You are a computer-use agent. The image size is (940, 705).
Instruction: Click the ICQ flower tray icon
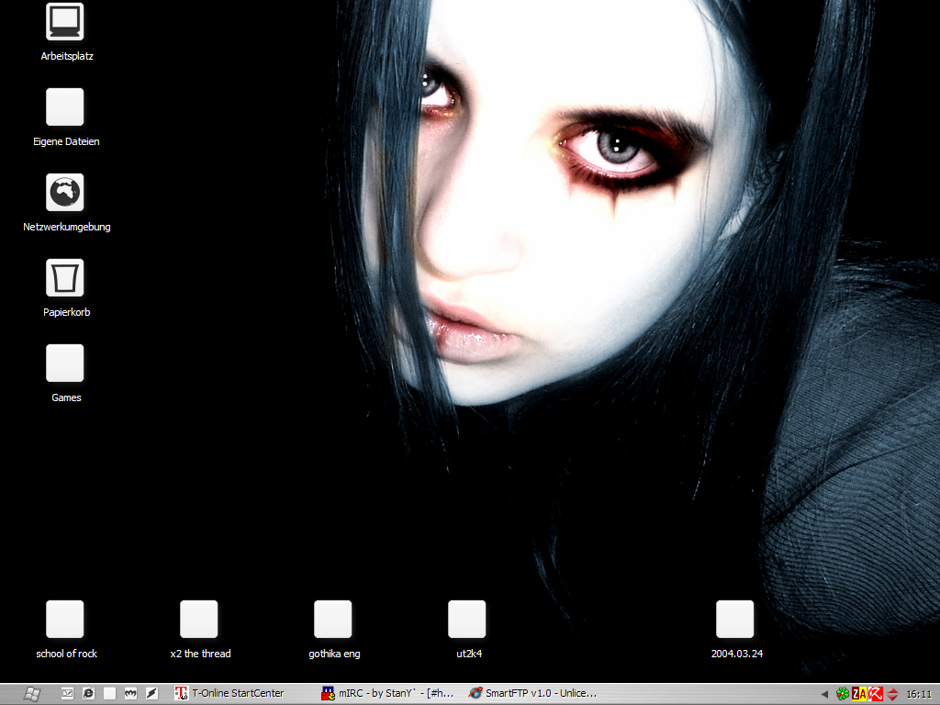point(842,694)
